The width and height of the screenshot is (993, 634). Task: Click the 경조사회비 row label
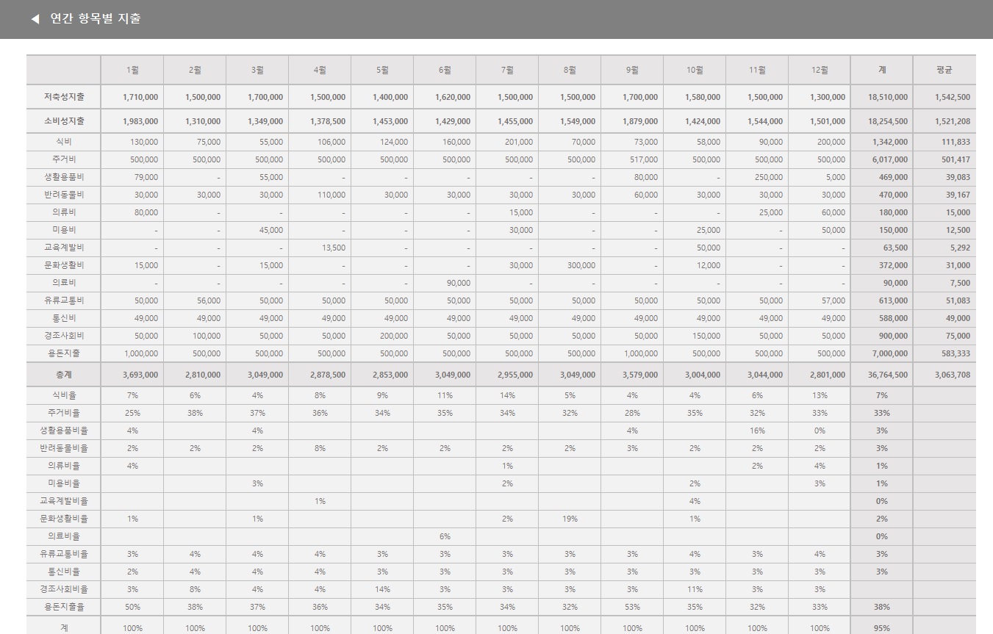[64, 335]
